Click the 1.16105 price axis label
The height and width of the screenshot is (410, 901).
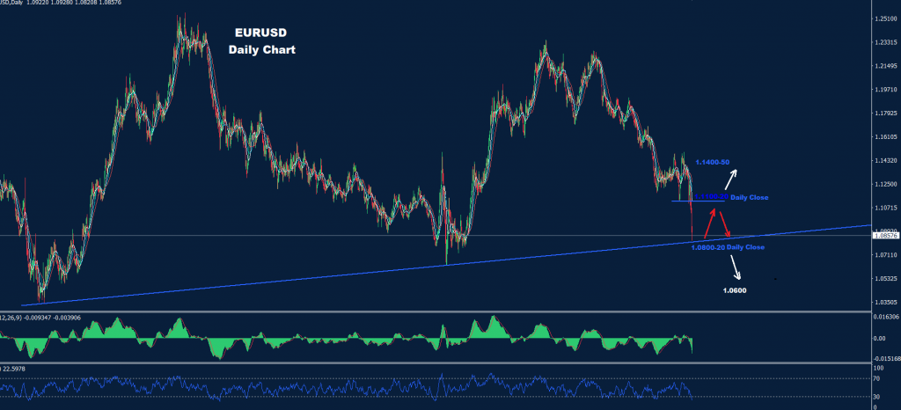coord(886,136)
